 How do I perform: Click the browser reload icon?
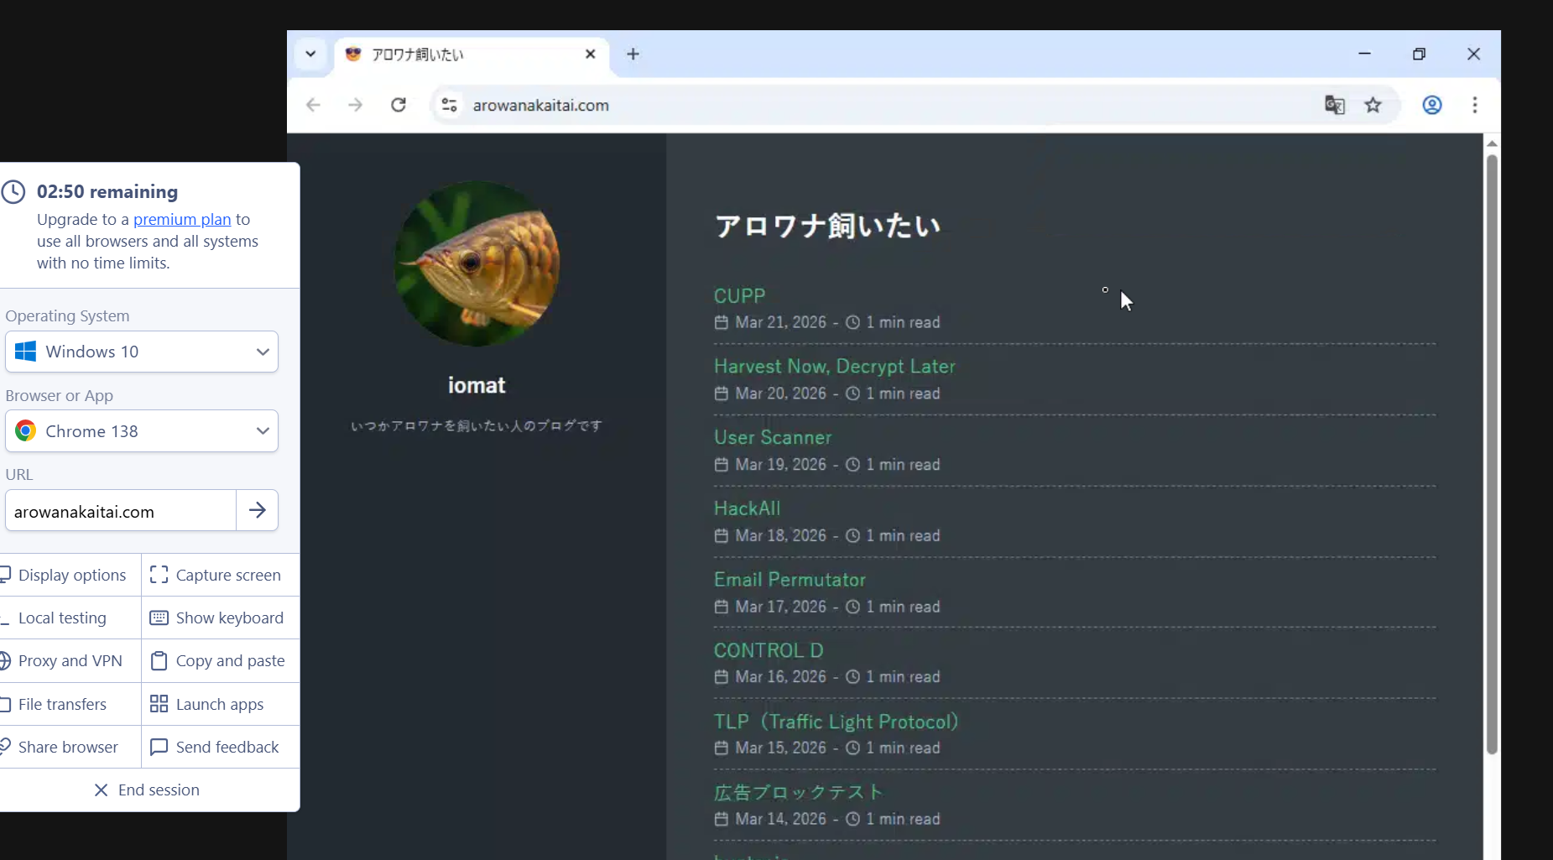click(x=399, y=105)
